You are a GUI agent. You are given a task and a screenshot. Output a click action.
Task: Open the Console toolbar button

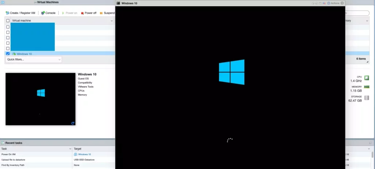[x=48, y=13]
